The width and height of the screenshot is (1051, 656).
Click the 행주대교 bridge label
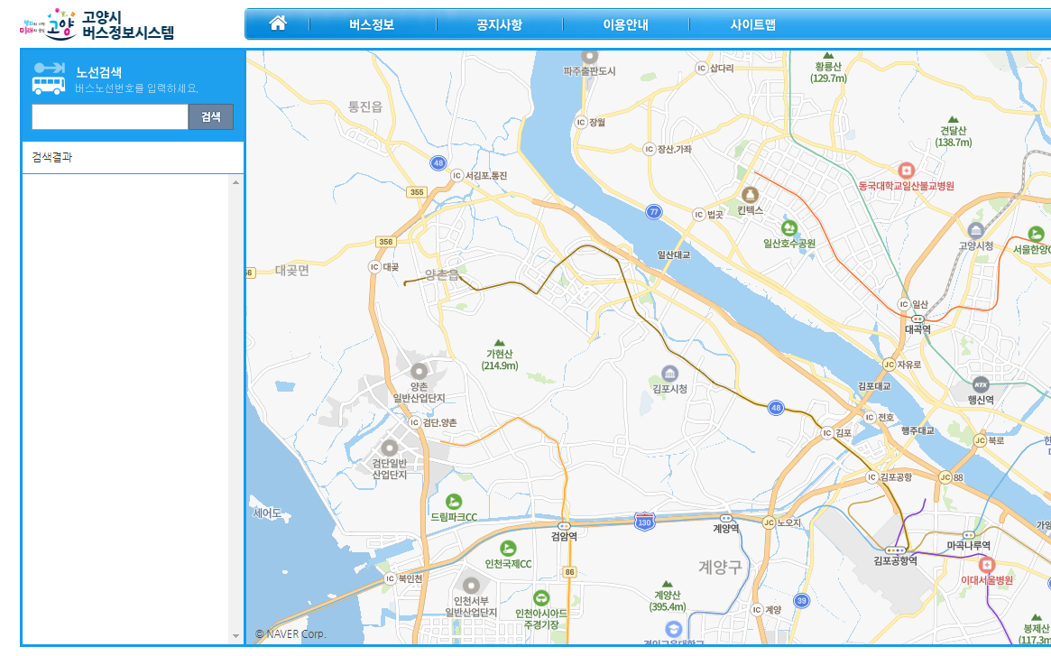click(917, 430)
